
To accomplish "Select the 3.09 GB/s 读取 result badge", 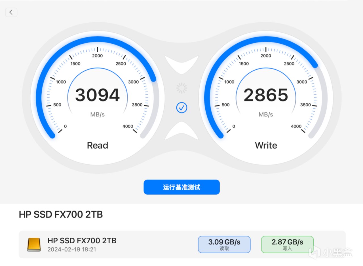I will [224, 244].
